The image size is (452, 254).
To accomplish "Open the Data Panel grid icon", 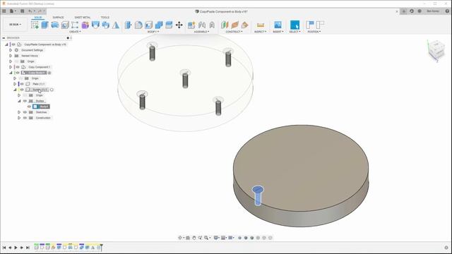I will tap(4, 11).
